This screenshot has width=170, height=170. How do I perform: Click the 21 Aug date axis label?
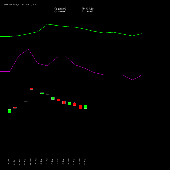pos(74,162)
